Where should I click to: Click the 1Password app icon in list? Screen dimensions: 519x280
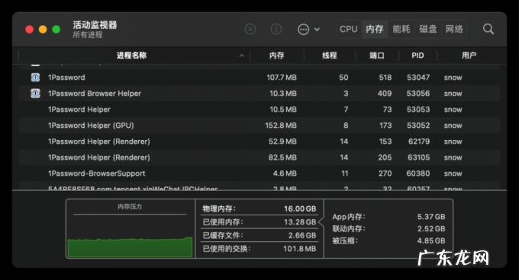35,78
